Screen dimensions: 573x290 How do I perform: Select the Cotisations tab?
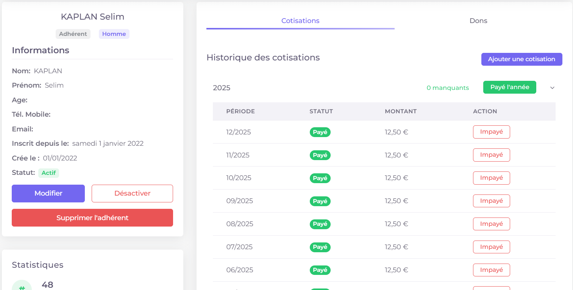coord(300,21)
